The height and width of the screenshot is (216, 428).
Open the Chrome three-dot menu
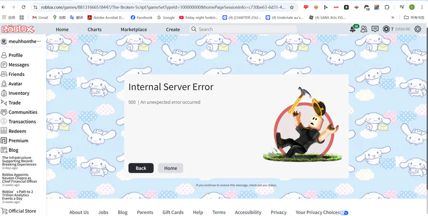(x=423, y=7)
